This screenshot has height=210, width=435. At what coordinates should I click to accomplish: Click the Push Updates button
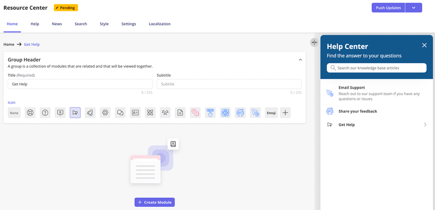click(x=388, y=8)
